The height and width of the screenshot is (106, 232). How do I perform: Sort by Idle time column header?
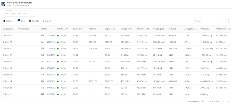point(92,29)
